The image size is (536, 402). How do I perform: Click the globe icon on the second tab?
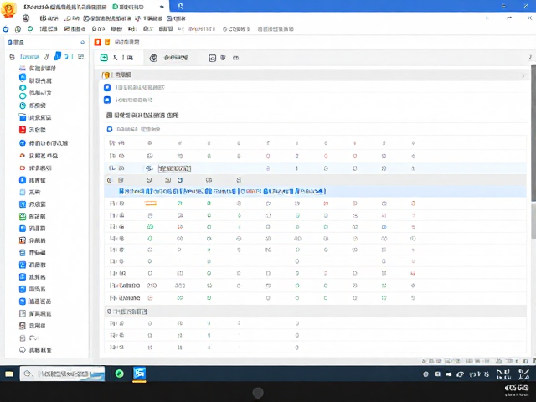(x=153, y=58)
